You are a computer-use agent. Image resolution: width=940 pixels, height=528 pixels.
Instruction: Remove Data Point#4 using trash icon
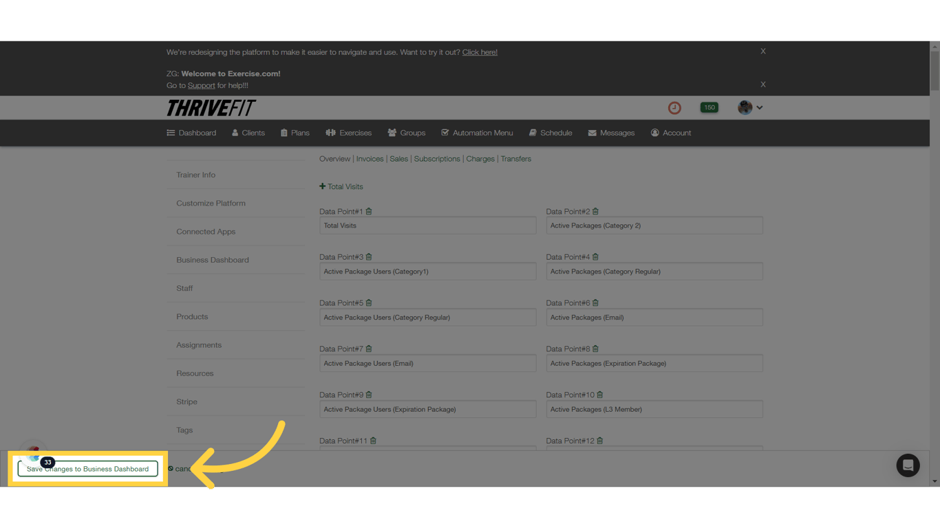point(596,256)
